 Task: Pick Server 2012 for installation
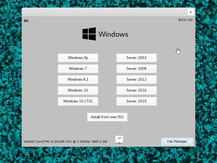[x=136, y=79]
